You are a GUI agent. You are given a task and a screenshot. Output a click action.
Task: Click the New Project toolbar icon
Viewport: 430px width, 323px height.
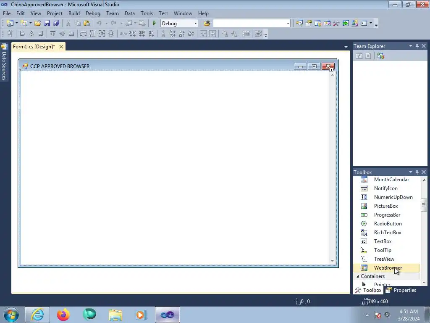[10, 24]
